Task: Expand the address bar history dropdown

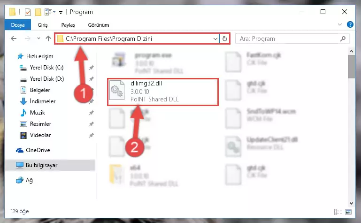Action: point(215,38)
